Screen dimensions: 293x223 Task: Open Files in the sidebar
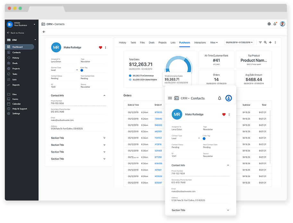click(x=14, y=94)
